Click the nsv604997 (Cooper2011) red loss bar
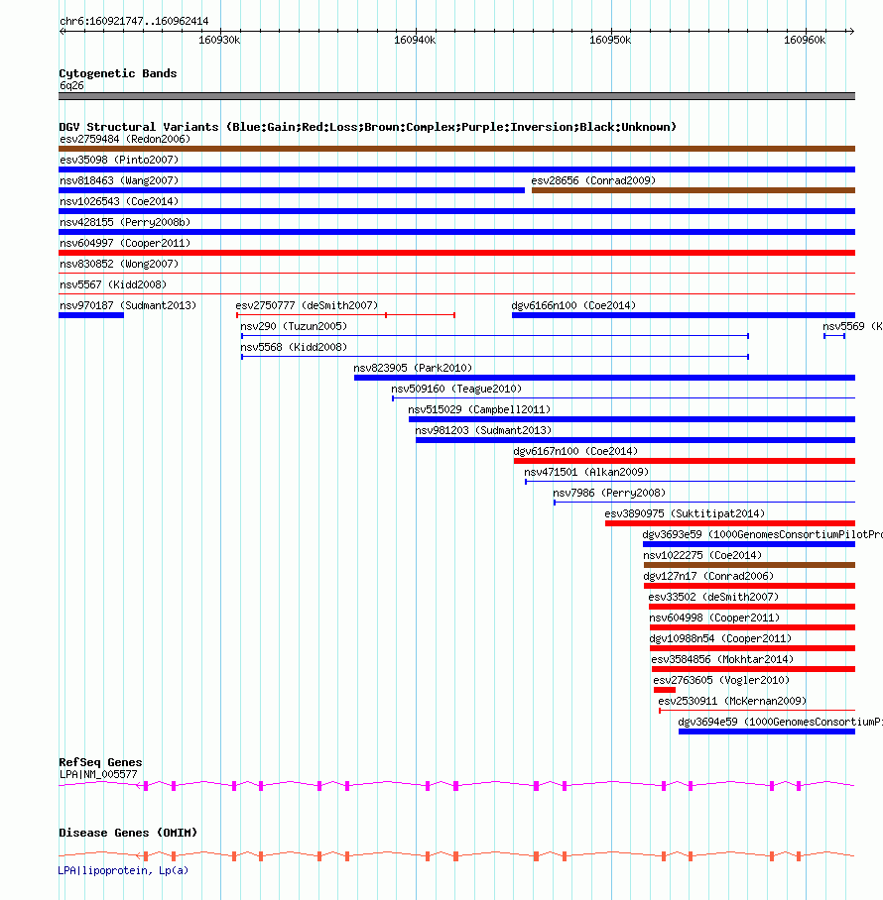883x900 pixels. tap(456, 253)
